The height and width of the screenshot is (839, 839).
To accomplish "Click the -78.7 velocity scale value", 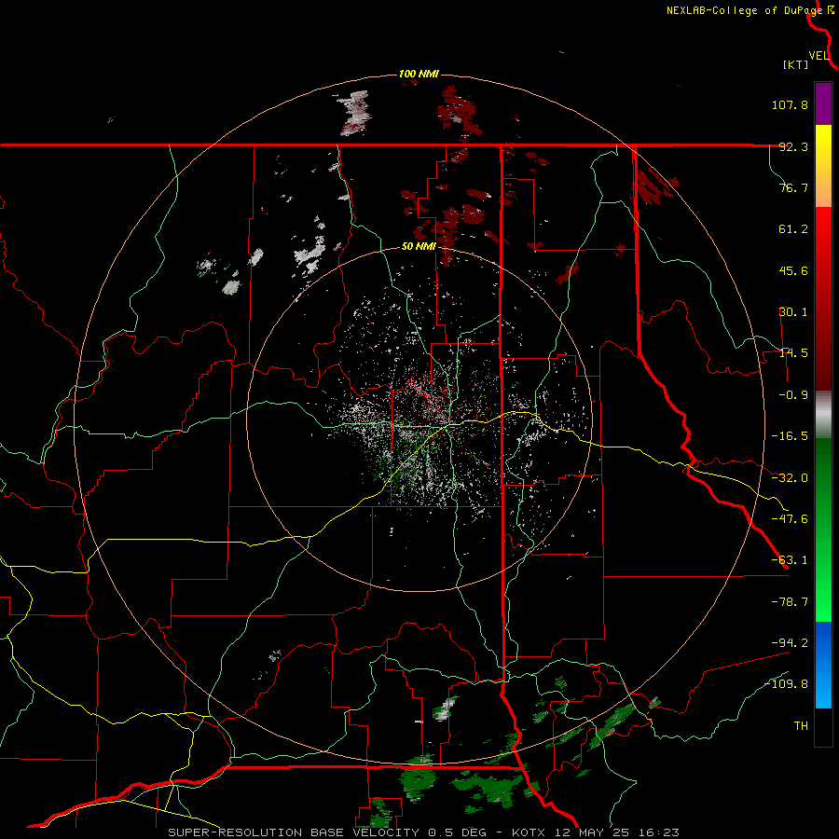I will click(x=790, y=602).
